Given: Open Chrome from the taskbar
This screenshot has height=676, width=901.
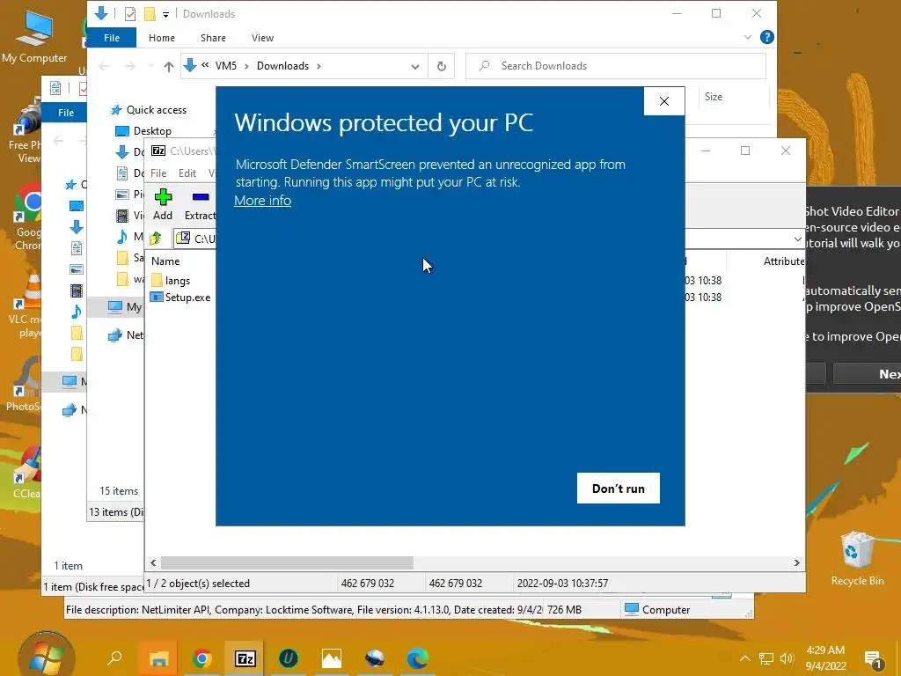Looking at the screenshot, I should click(201, 658).
